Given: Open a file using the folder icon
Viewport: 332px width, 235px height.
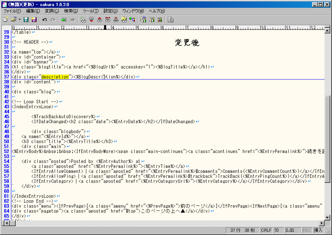Looking at the screenshot, I should (13, 20).
